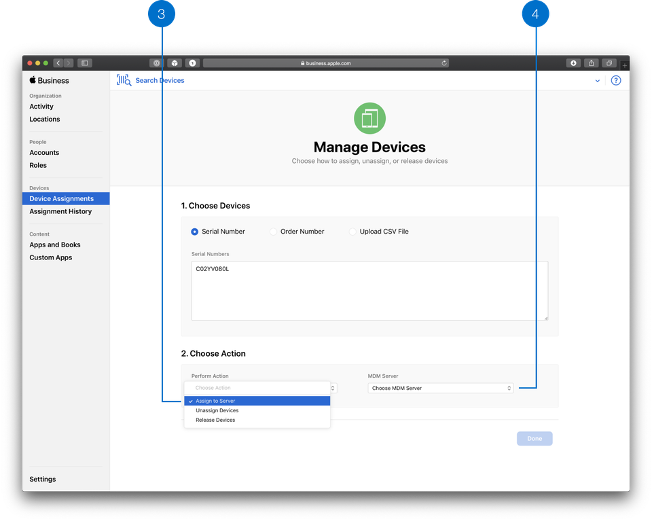Click the Safari downloads icon
This screenshot has height=521, width=652.
coord(573,63)
